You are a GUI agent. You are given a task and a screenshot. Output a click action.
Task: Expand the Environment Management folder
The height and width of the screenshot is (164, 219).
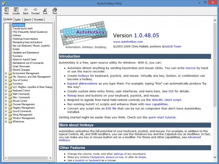tap(6, 74)
